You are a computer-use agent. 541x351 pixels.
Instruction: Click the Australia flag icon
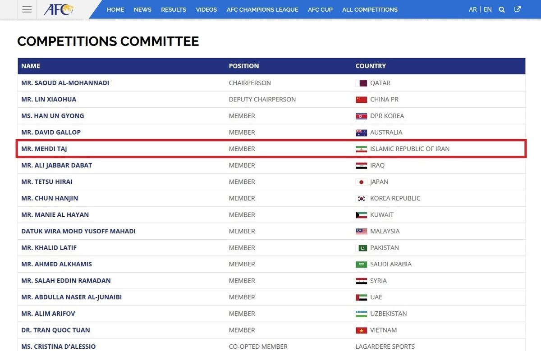361,132
